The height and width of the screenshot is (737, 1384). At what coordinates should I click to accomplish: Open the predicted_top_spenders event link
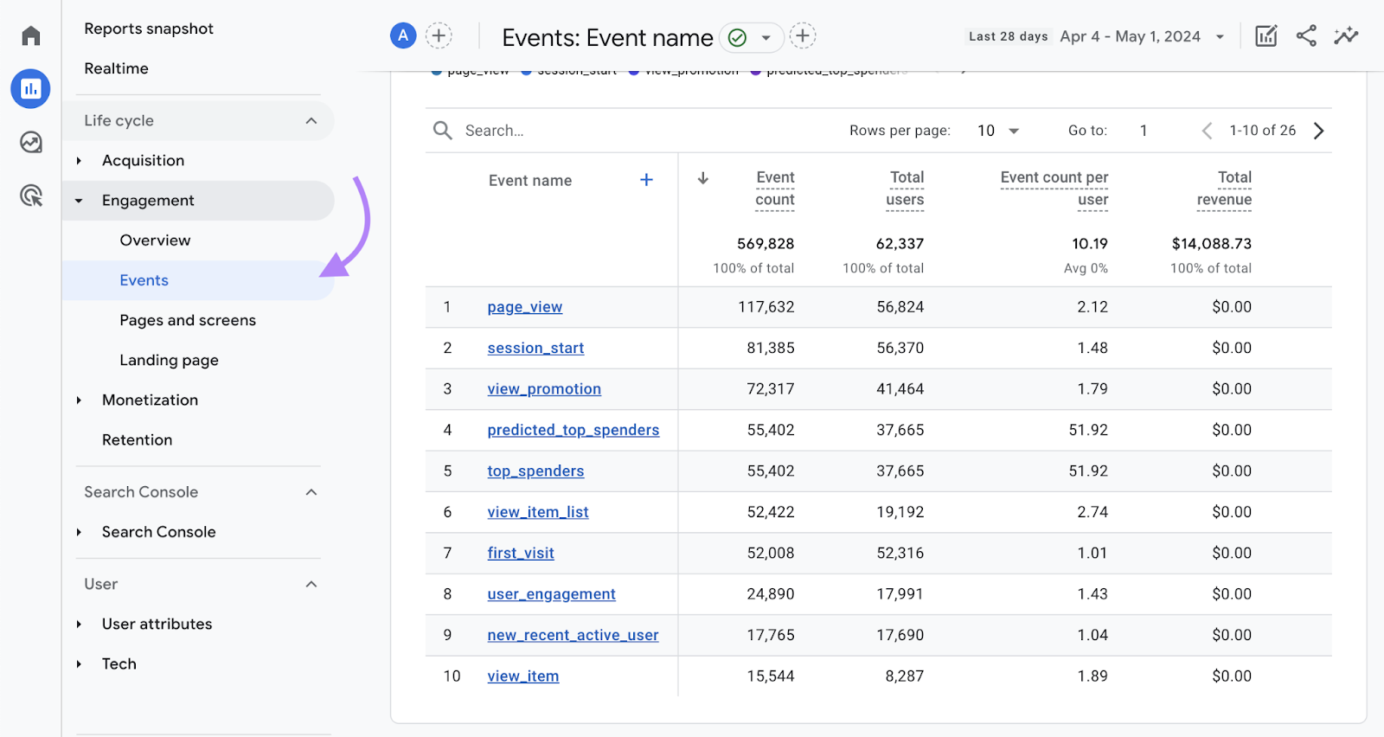[x=573, y=430]
